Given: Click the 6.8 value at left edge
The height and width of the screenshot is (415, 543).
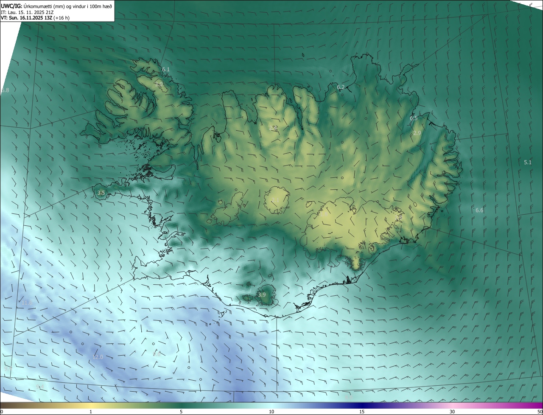Looking at the screenshot, I should 5,90.
